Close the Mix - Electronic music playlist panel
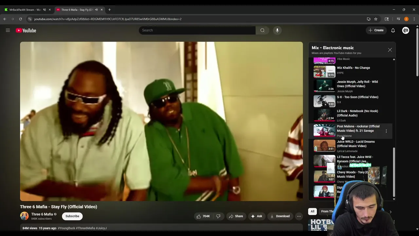Image resolution: width=419 pixels, height=236 pixels. click(390, 50)
